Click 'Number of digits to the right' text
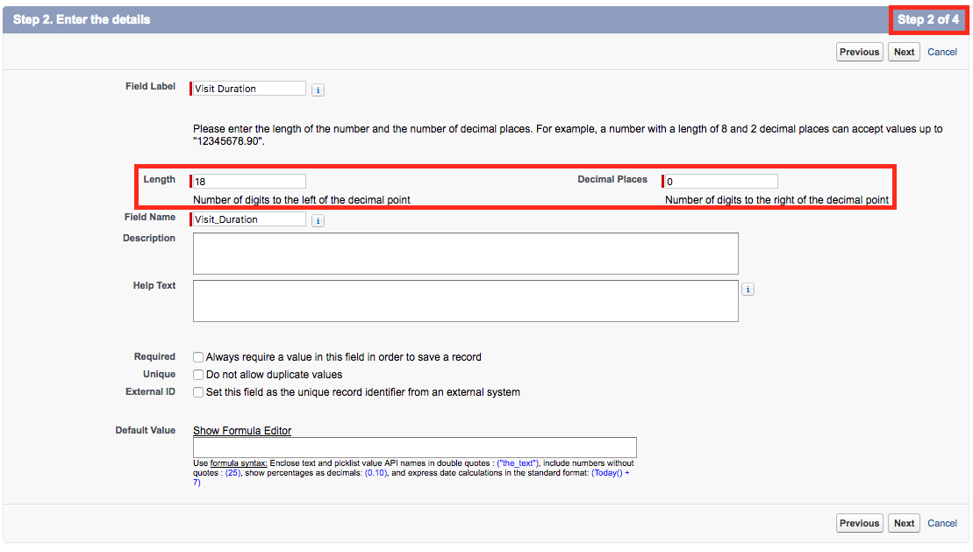Viewport: 973px width, 552px height. (x=777, y=200)
